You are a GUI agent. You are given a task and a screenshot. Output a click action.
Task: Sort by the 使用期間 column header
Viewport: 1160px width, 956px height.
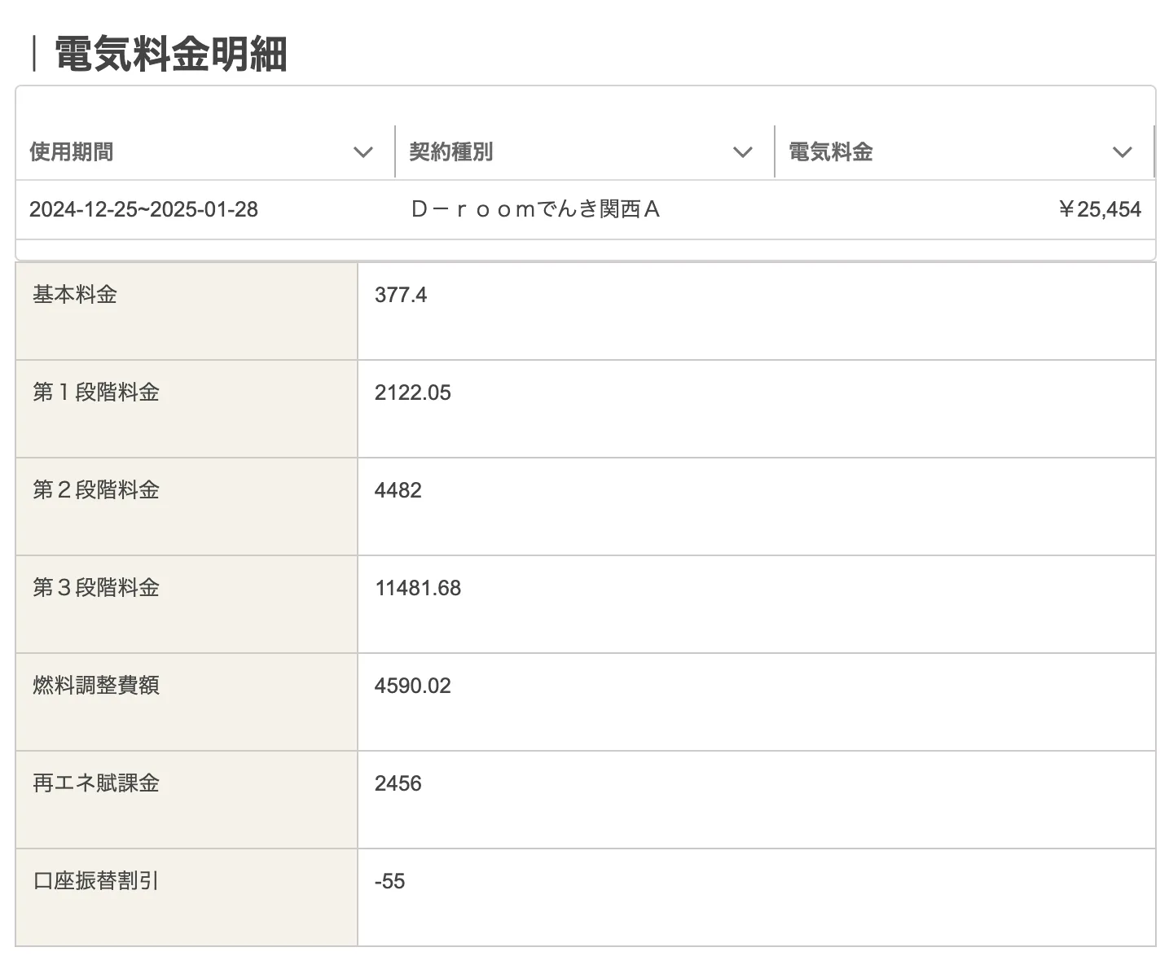click(72, 152)
